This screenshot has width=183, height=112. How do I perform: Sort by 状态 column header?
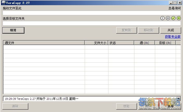tap(121, 43)
